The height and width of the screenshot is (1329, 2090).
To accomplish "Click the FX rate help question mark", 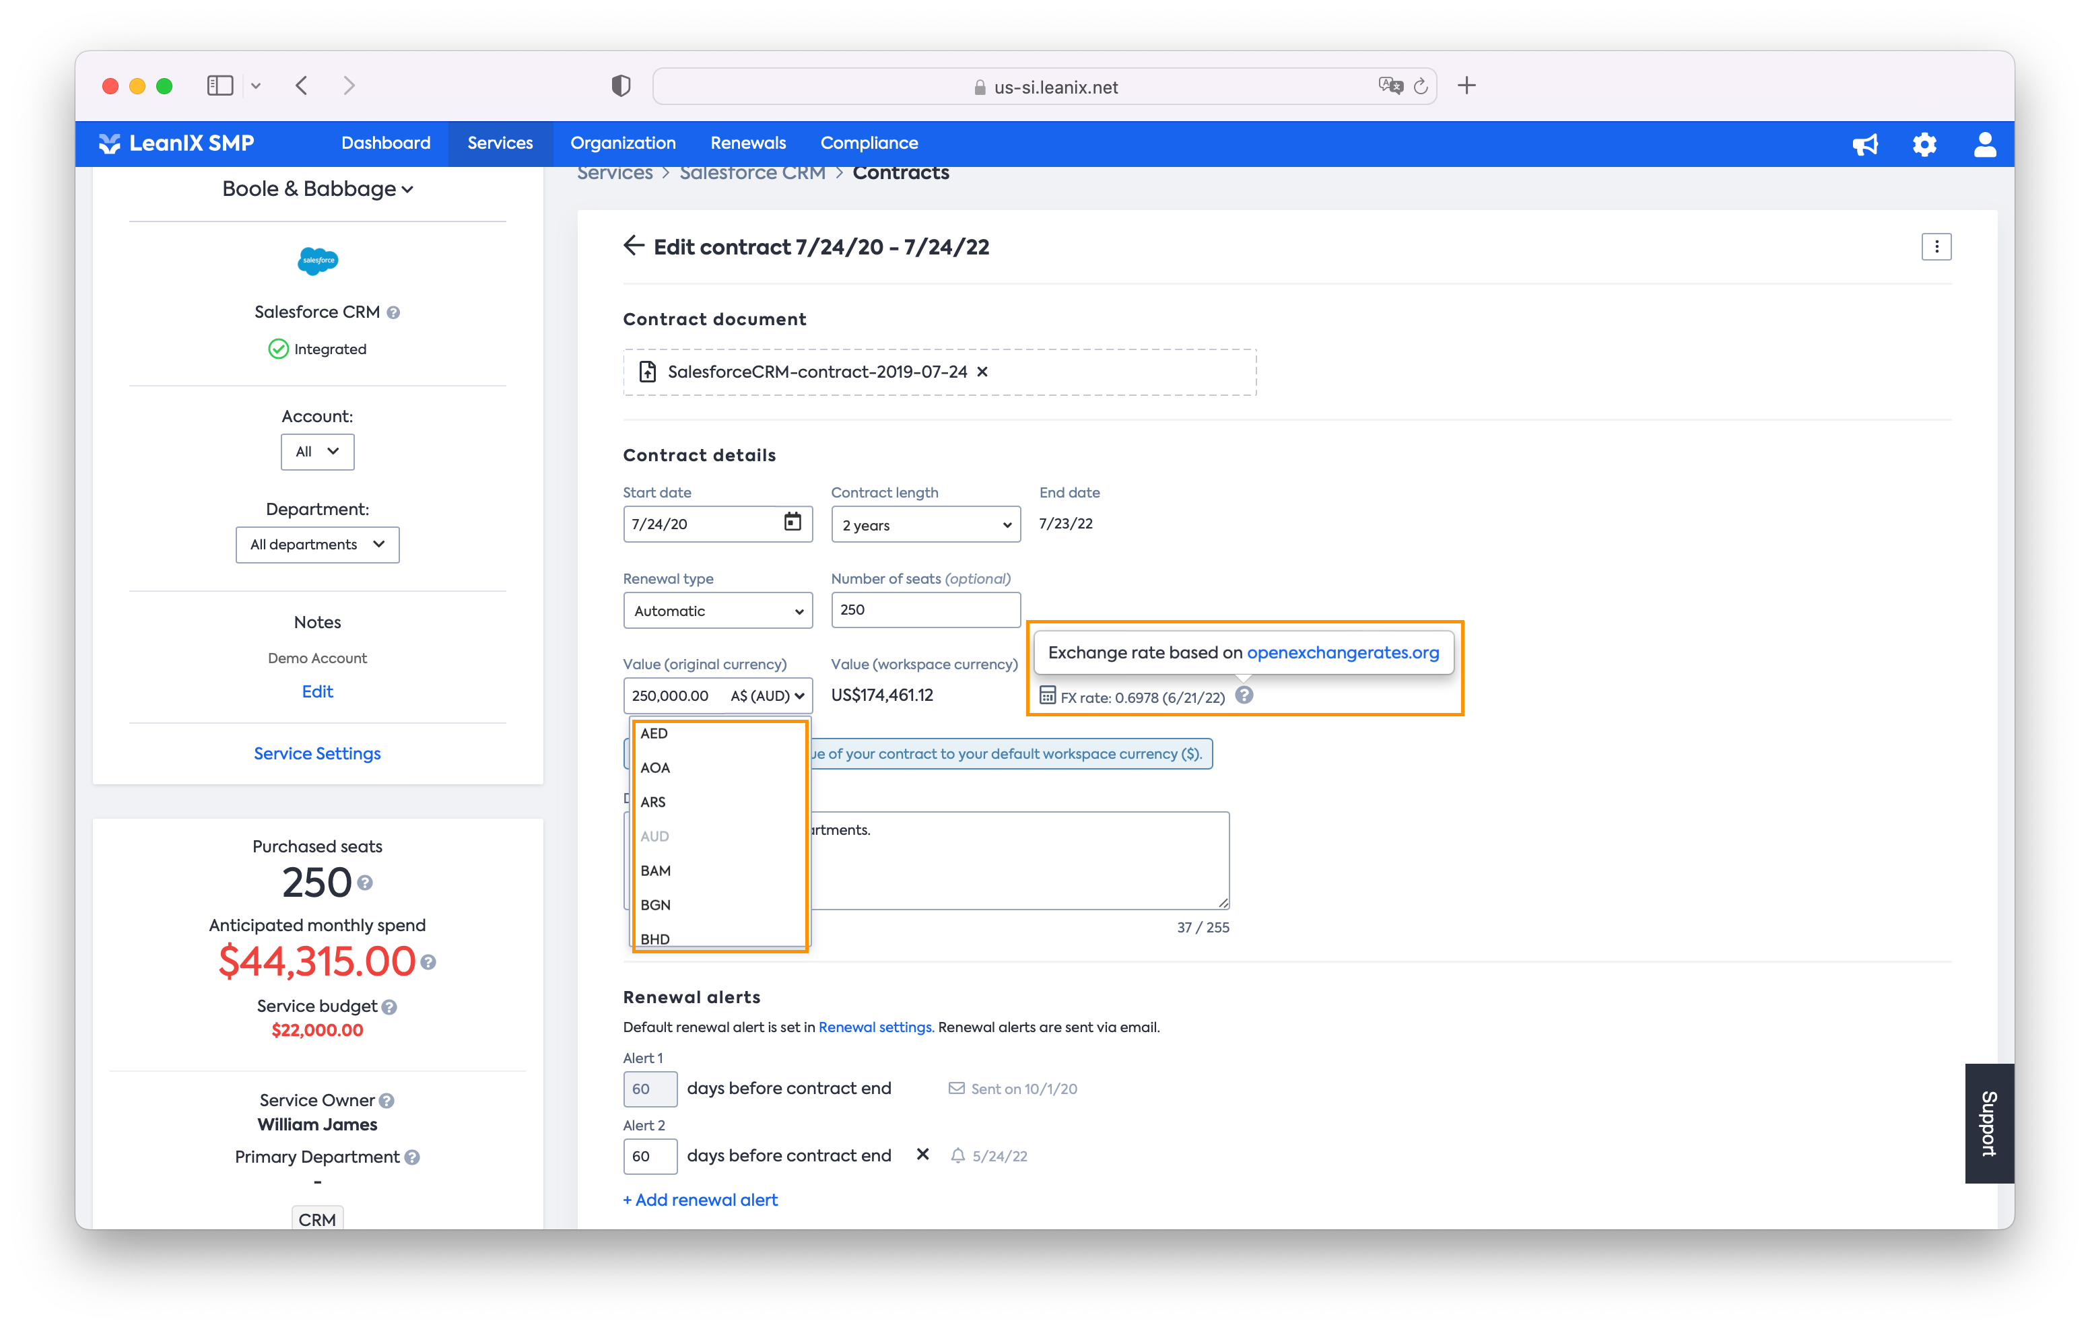I will pos(1244,695).
